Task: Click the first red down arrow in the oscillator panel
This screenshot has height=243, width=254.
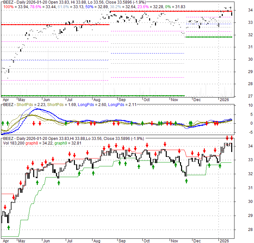Action: coord(34,123)
